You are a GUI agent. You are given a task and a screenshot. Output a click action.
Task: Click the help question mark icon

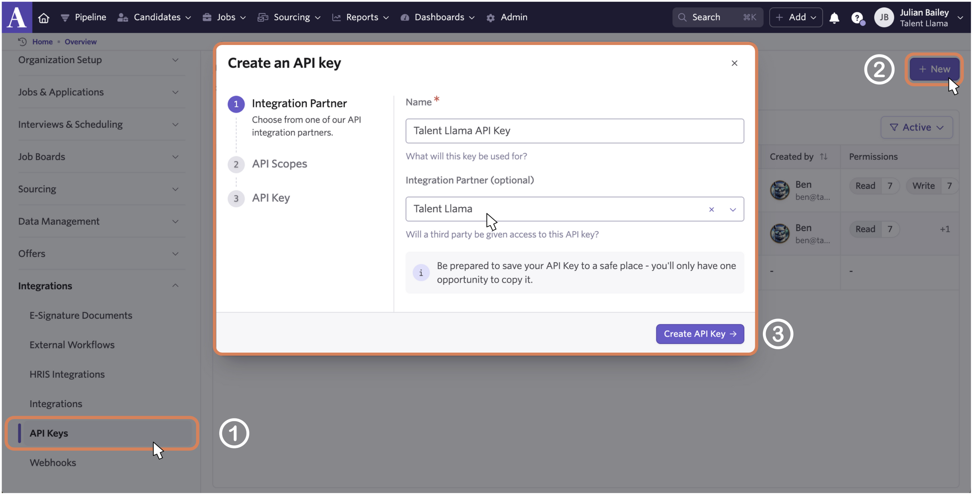click(857, 17)
